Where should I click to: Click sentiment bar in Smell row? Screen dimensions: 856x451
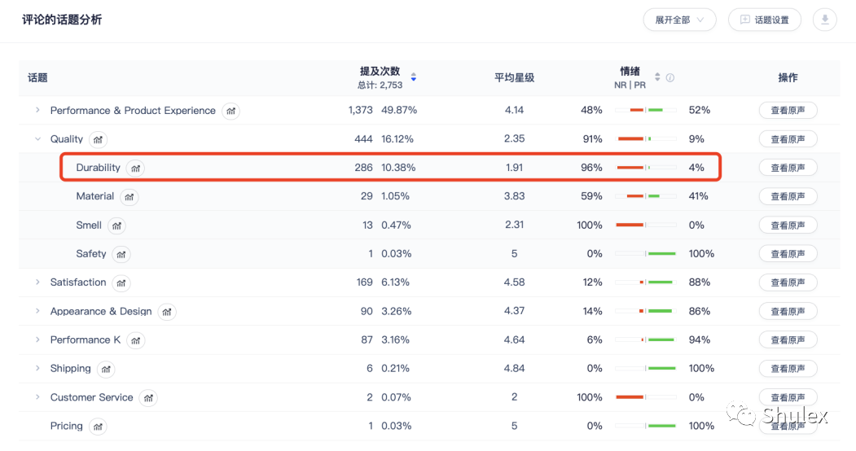(x=646, y=225)
